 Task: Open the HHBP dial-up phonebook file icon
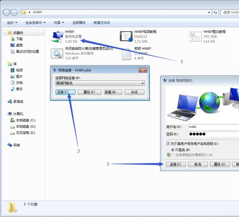[x=57, y=37]
